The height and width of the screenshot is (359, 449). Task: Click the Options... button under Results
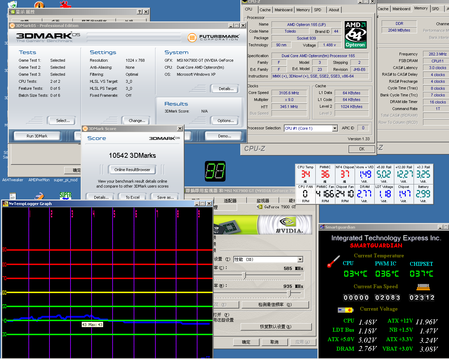click(x=226, y=121)
